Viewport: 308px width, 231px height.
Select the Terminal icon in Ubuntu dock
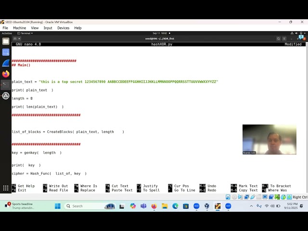6,85
